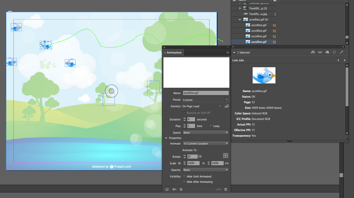Click the Duration seconds field
Image resolution: width=354 pixels, height=198 pixels.
[191, 119]
